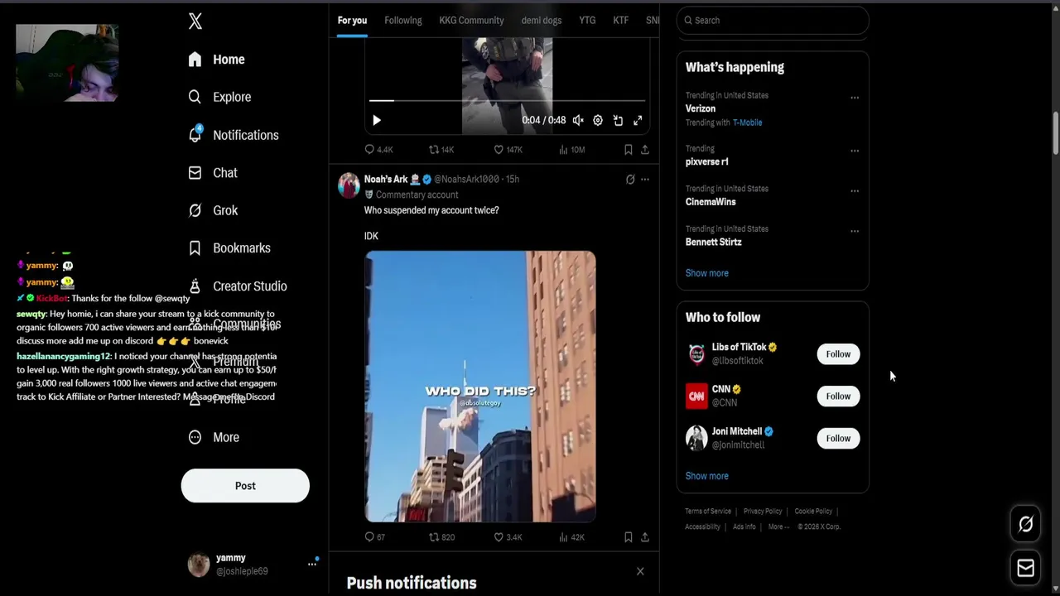The height and width of the screenshot is (596, 1060).
Task: Bookmark Noah's Ark post
Action: [629, 537]
